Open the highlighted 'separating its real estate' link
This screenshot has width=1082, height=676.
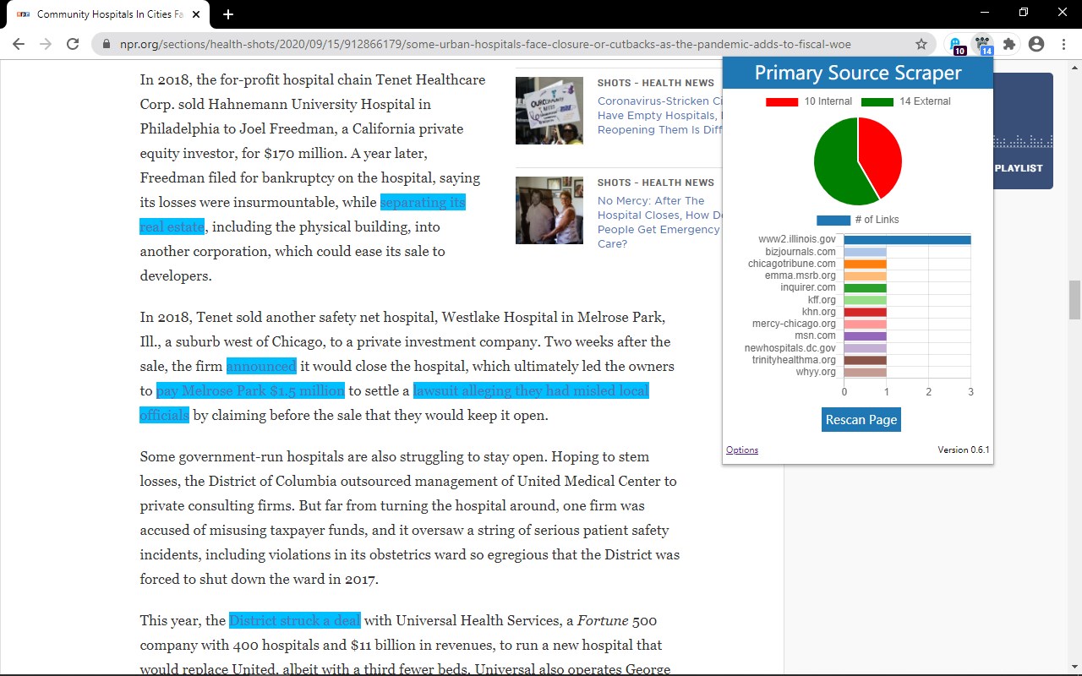point(423,203)
